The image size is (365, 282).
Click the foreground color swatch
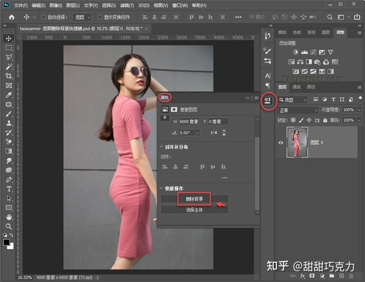click(6, 242)
